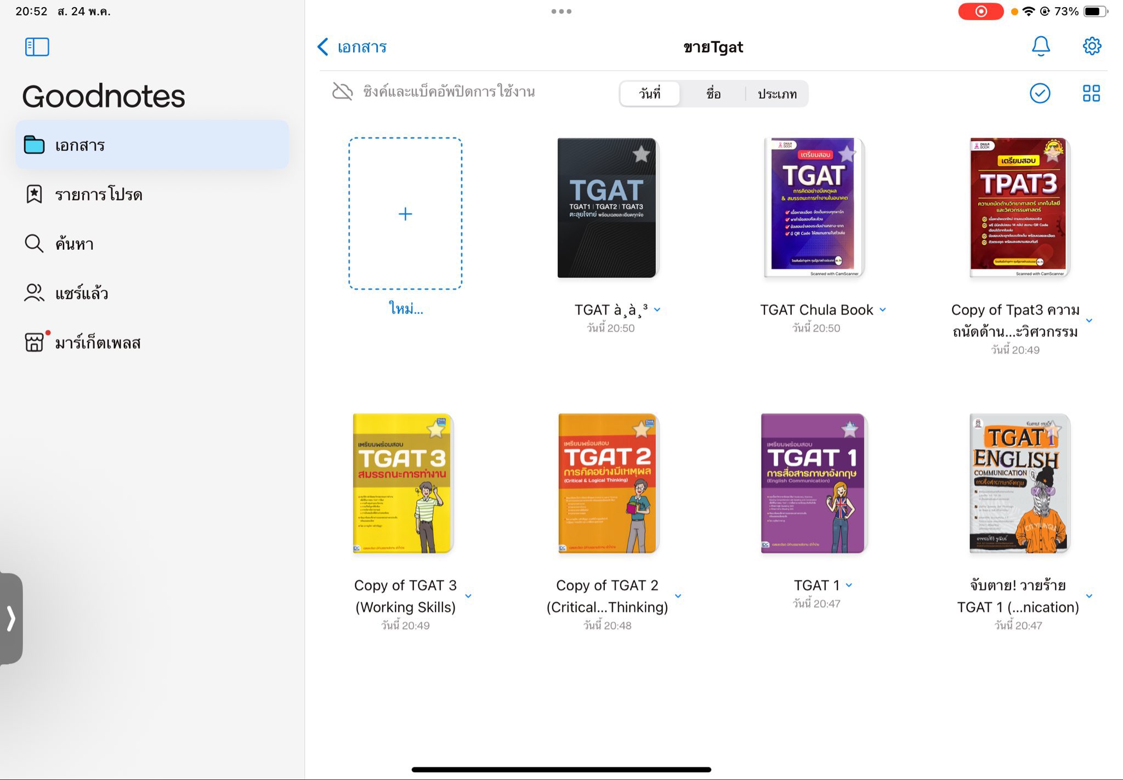Image resolution: width=1123 pixels, height=780 pixels.
Task: Tap the cloud sync disabled icon
Action: tap(343, 91)
